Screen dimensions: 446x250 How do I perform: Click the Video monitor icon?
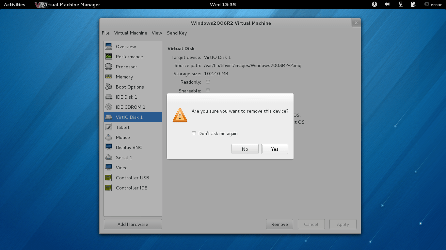(109, 167)
